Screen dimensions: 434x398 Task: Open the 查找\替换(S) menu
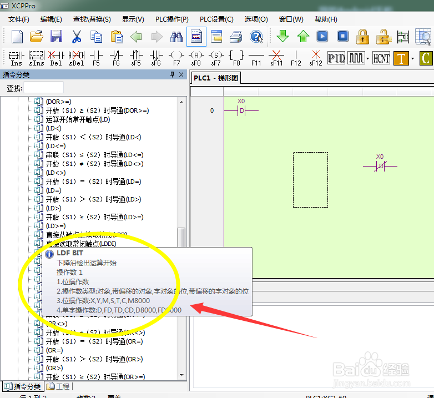click(x=92, y=19)
